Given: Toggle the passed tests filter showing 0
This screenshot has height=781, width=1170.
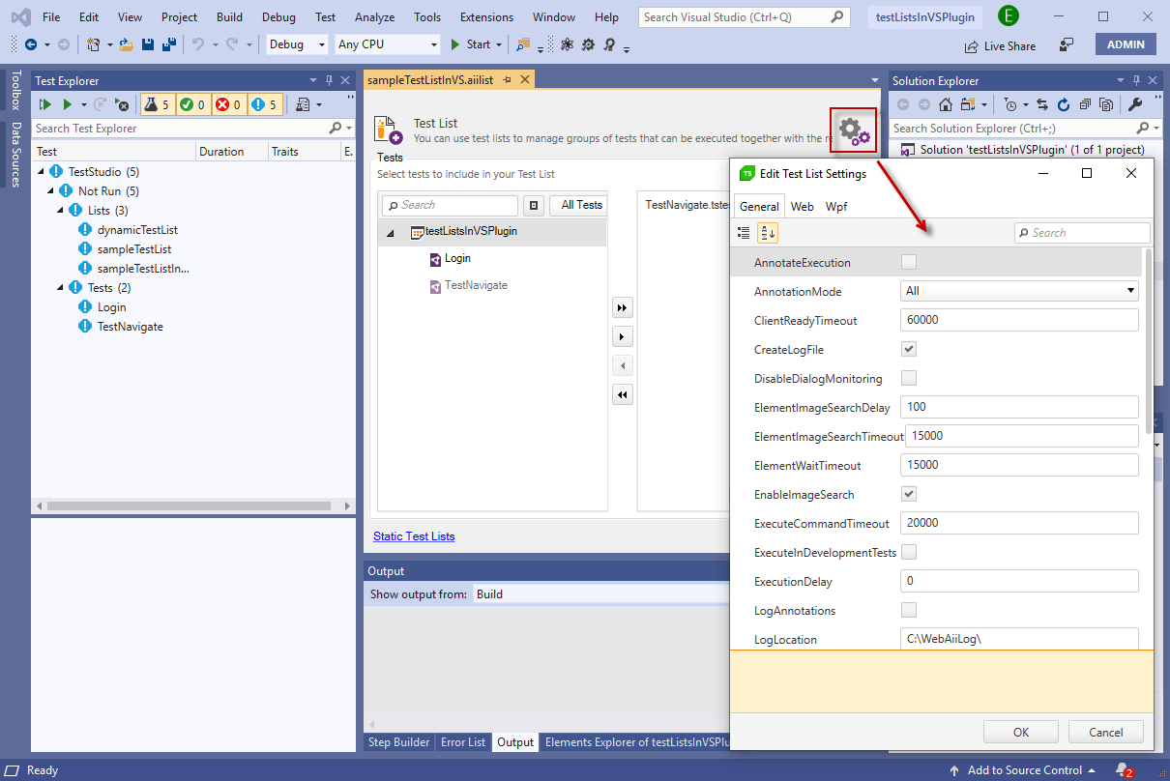Looking at the screenshot, I should (191, 104).
